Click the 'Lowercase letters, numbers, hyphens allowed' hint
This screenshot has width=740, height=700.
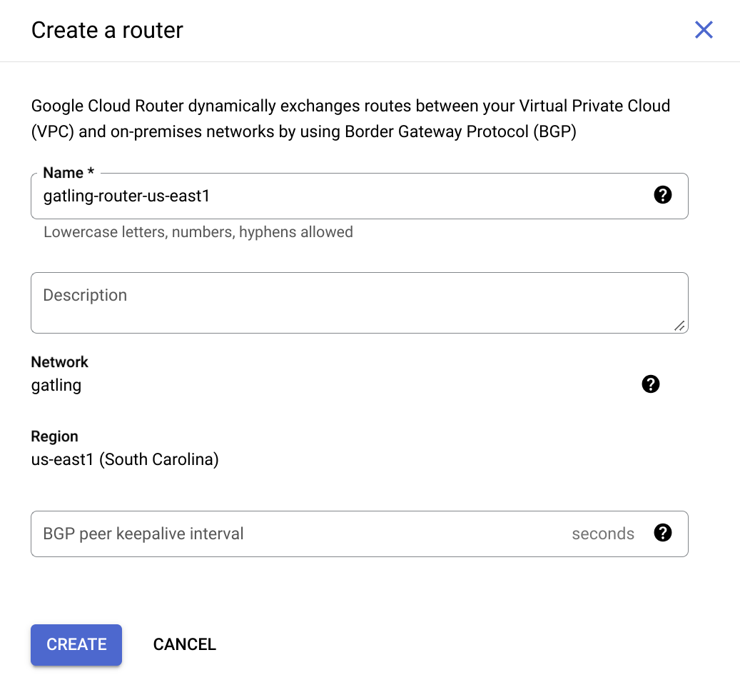click(x=198, y=232)
